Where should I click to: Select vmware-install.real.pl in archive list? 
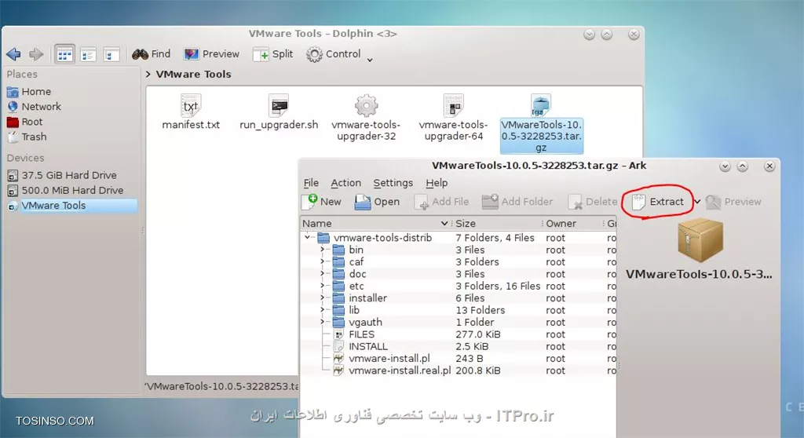[x=400, y=370]
